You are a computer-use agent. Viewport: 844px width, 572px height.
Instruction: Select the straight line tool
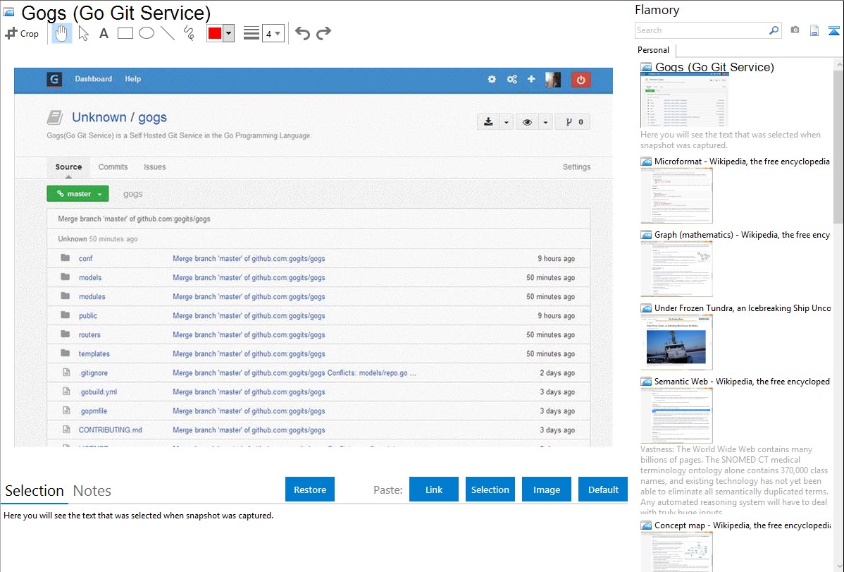click(x=168, y=33)
